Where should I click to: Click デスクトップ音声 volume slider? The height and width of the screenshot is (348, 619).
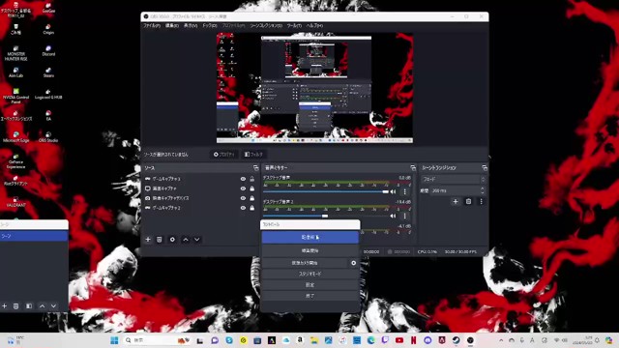[x=326, y=191]
